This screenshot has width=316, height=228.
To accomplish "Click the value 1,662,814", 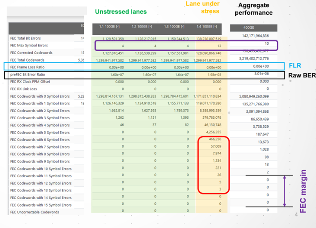I will pyautogui.click(x=116, y=111).
